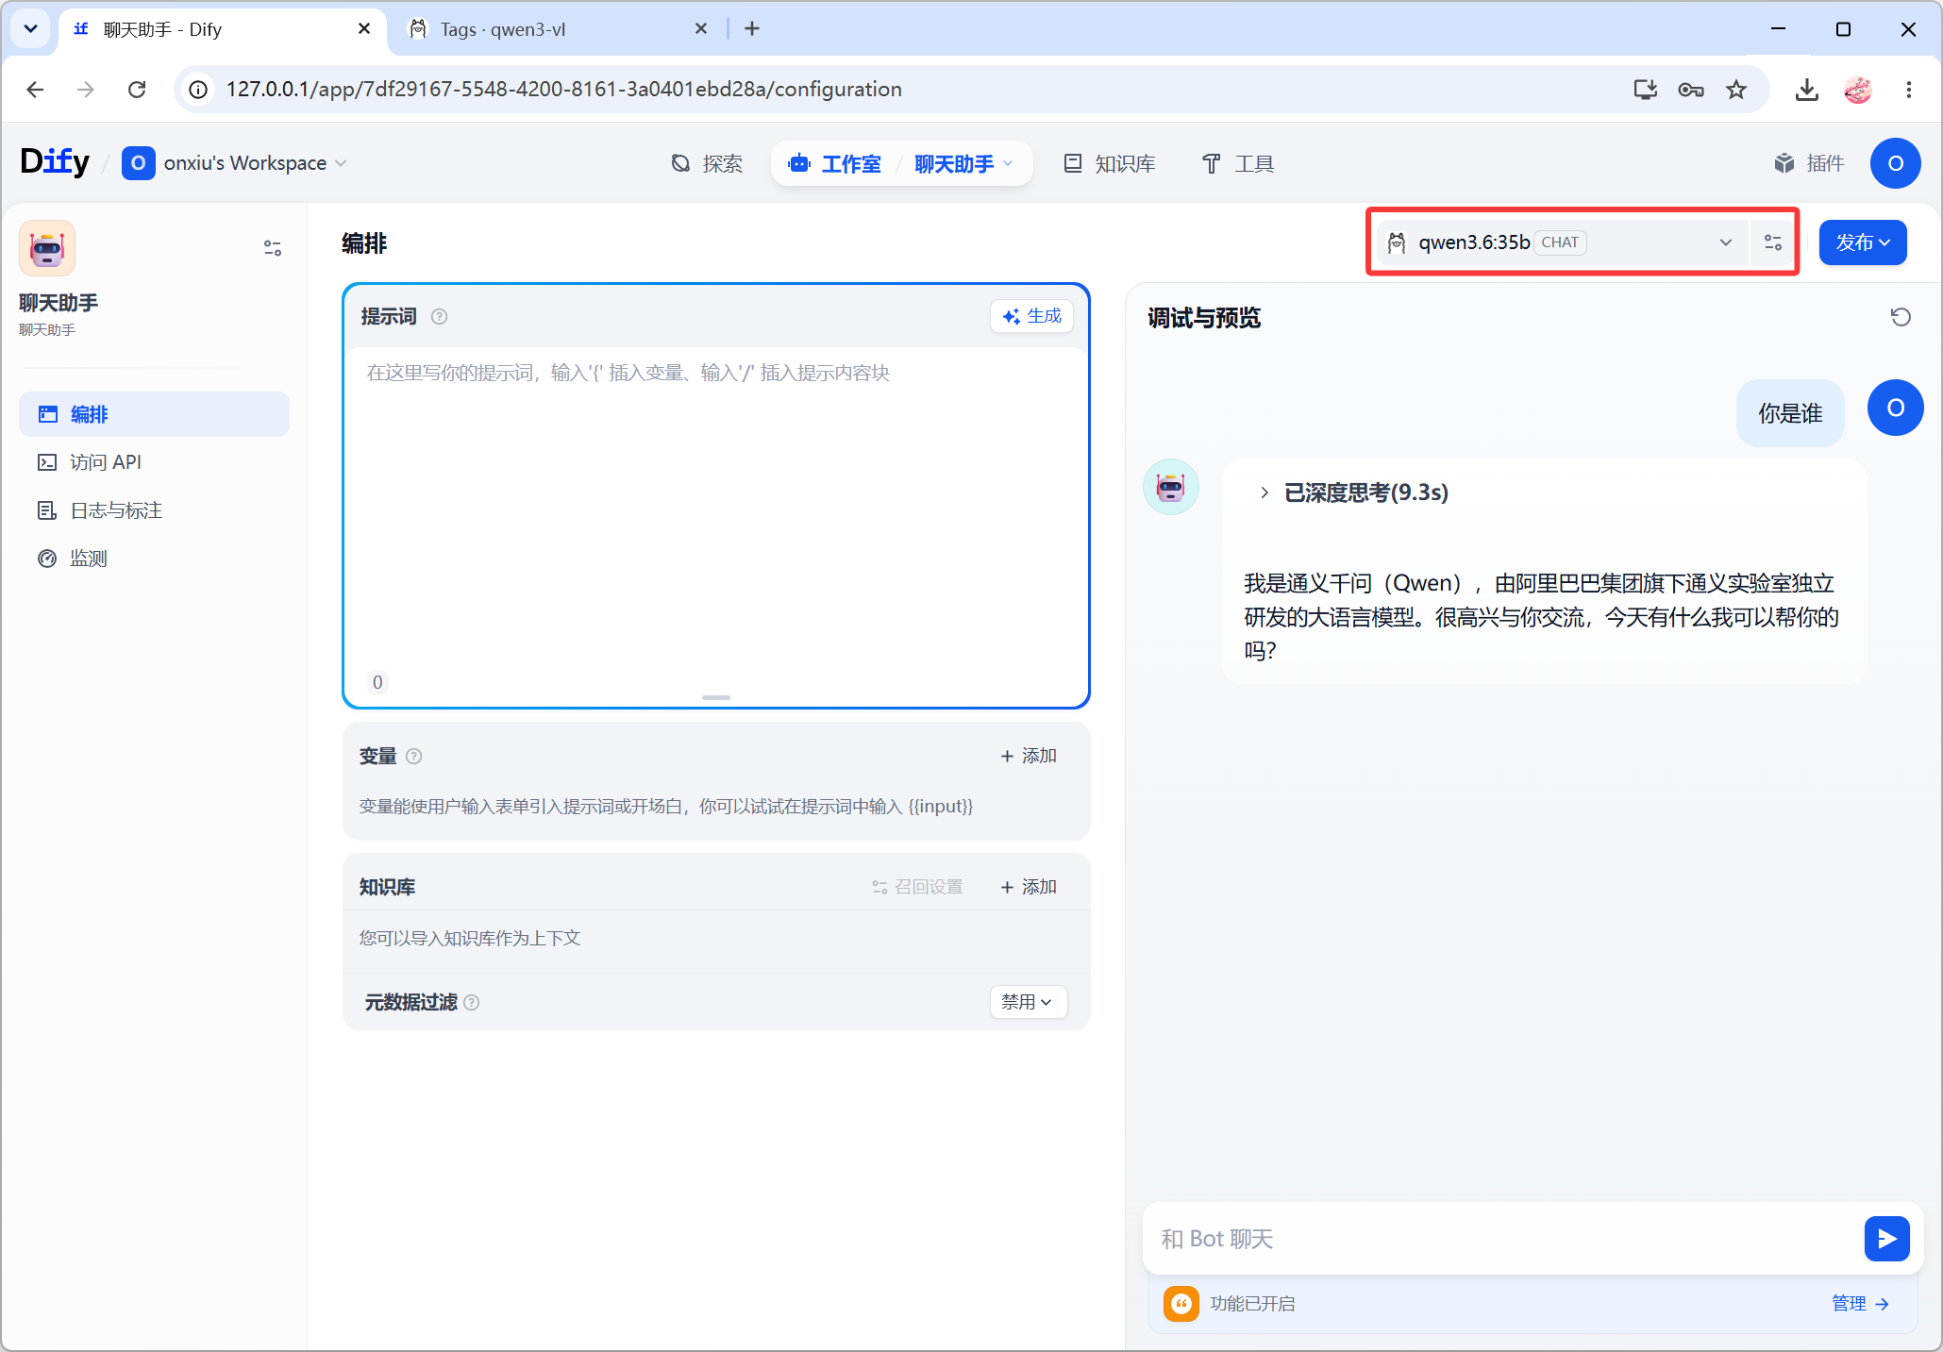Go forward in browser history
Image resolution: width=1943 pixels, height=1352 pixels.
point(86,90)
